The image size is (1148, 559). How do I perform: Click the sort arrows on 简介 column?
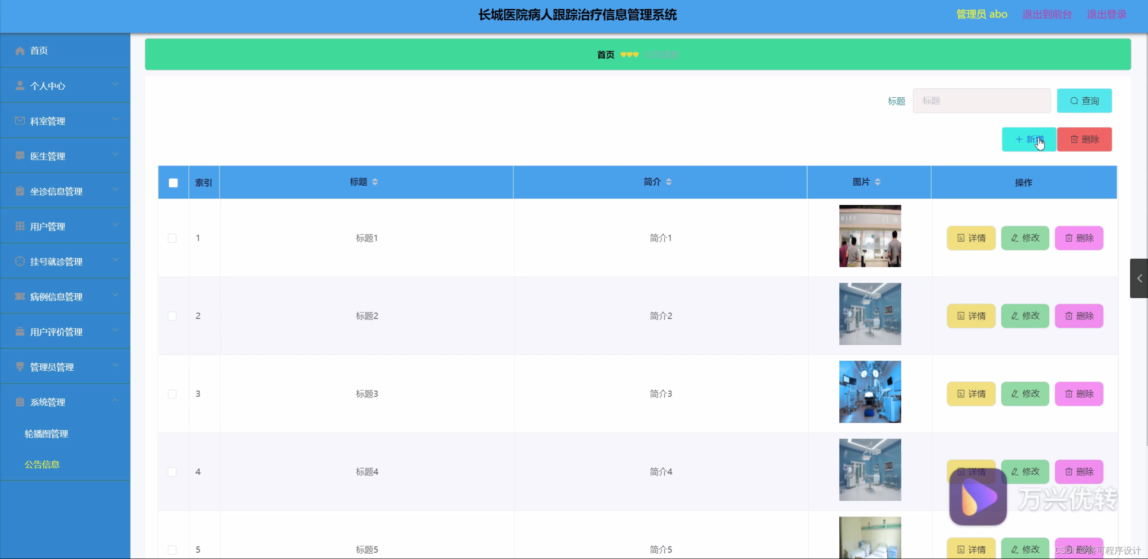pyautogui.click(x=669, y=182)
